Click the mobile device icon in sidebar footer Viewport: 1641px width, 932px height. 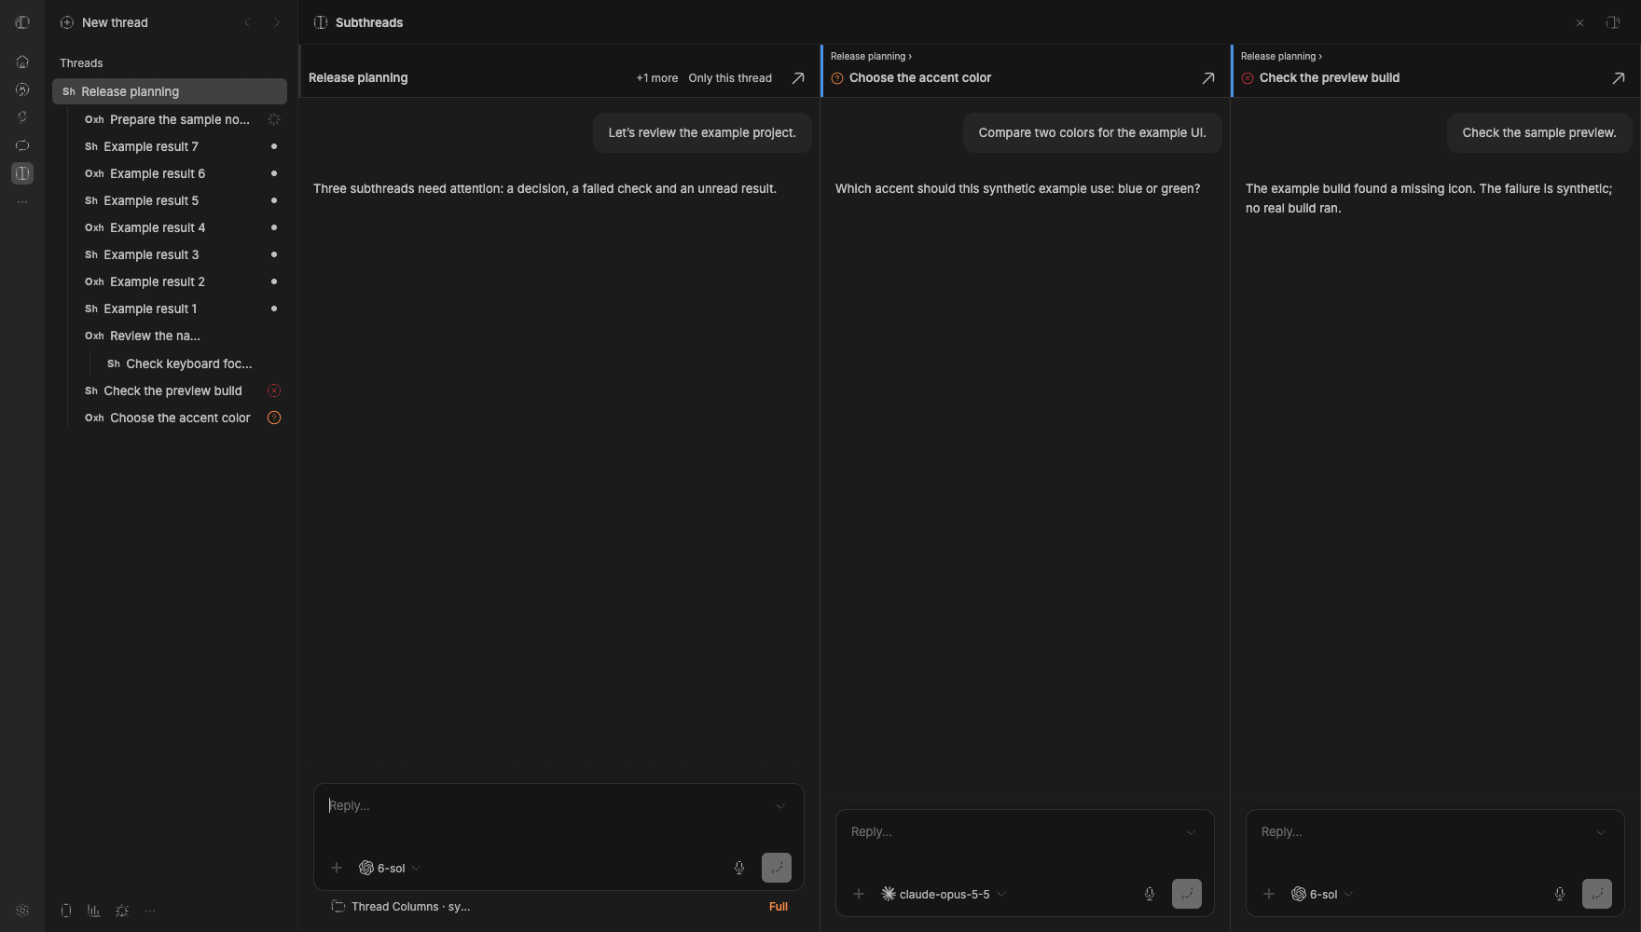coord(66,911)
